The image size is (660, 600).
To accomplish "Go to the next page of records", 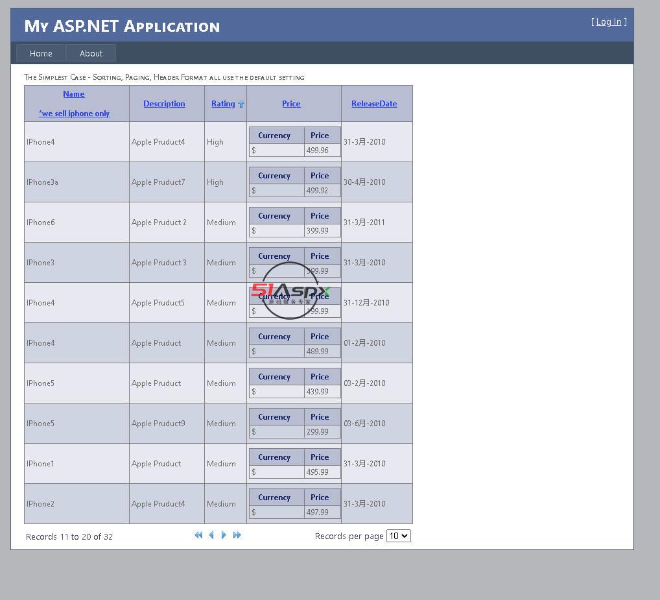I will point(224,534).
